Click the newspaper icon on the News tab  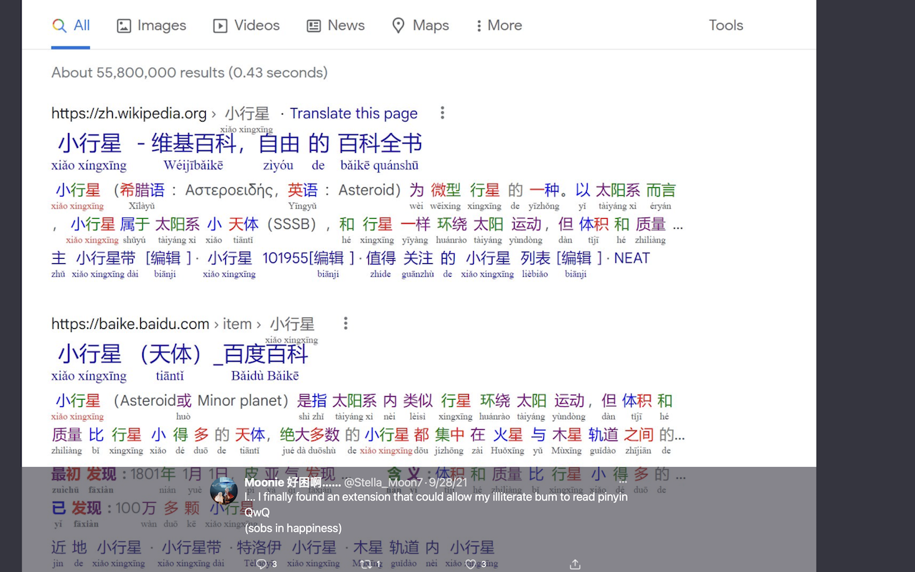pyautogui.click(x=312, y=25)
